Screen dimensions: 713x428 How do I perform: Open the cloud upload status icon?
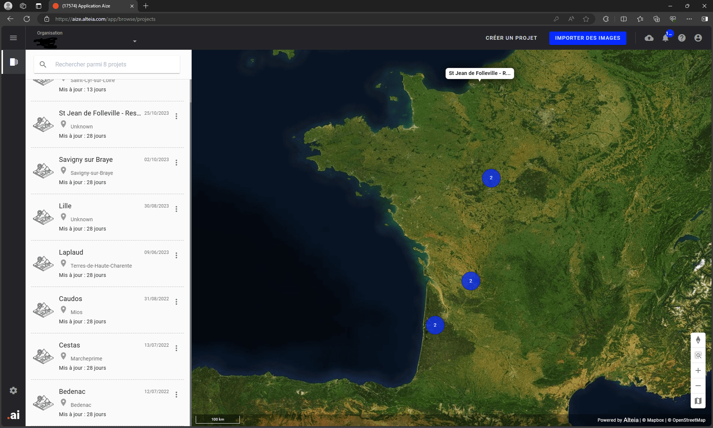pyautogui.click(x=649, y=38)
